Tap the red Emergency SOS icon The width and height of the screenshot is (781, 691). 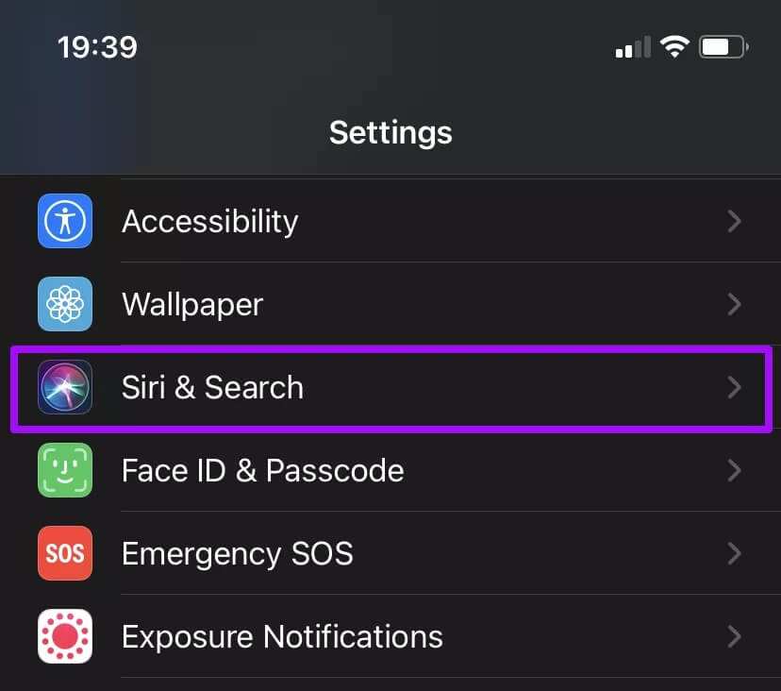click(65, 553)
